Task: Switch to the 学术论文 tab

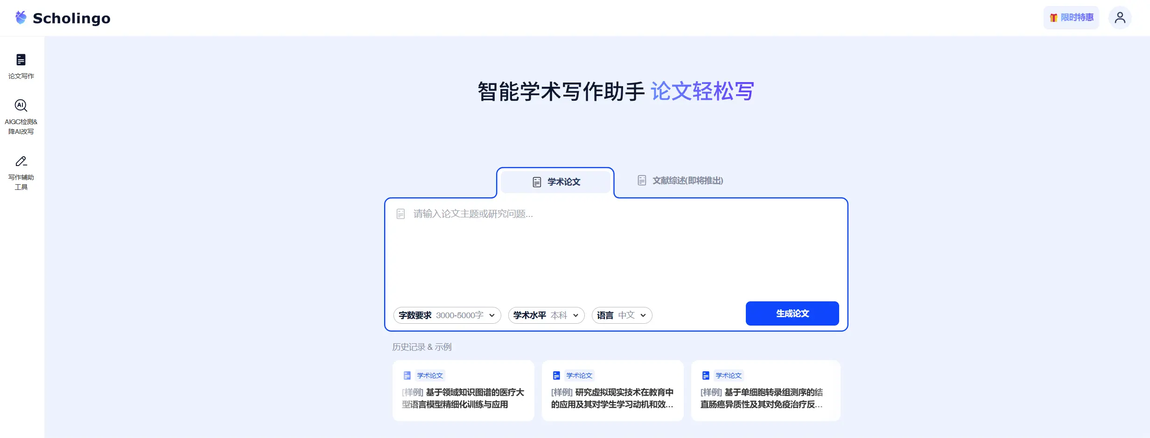Action: 555,182
